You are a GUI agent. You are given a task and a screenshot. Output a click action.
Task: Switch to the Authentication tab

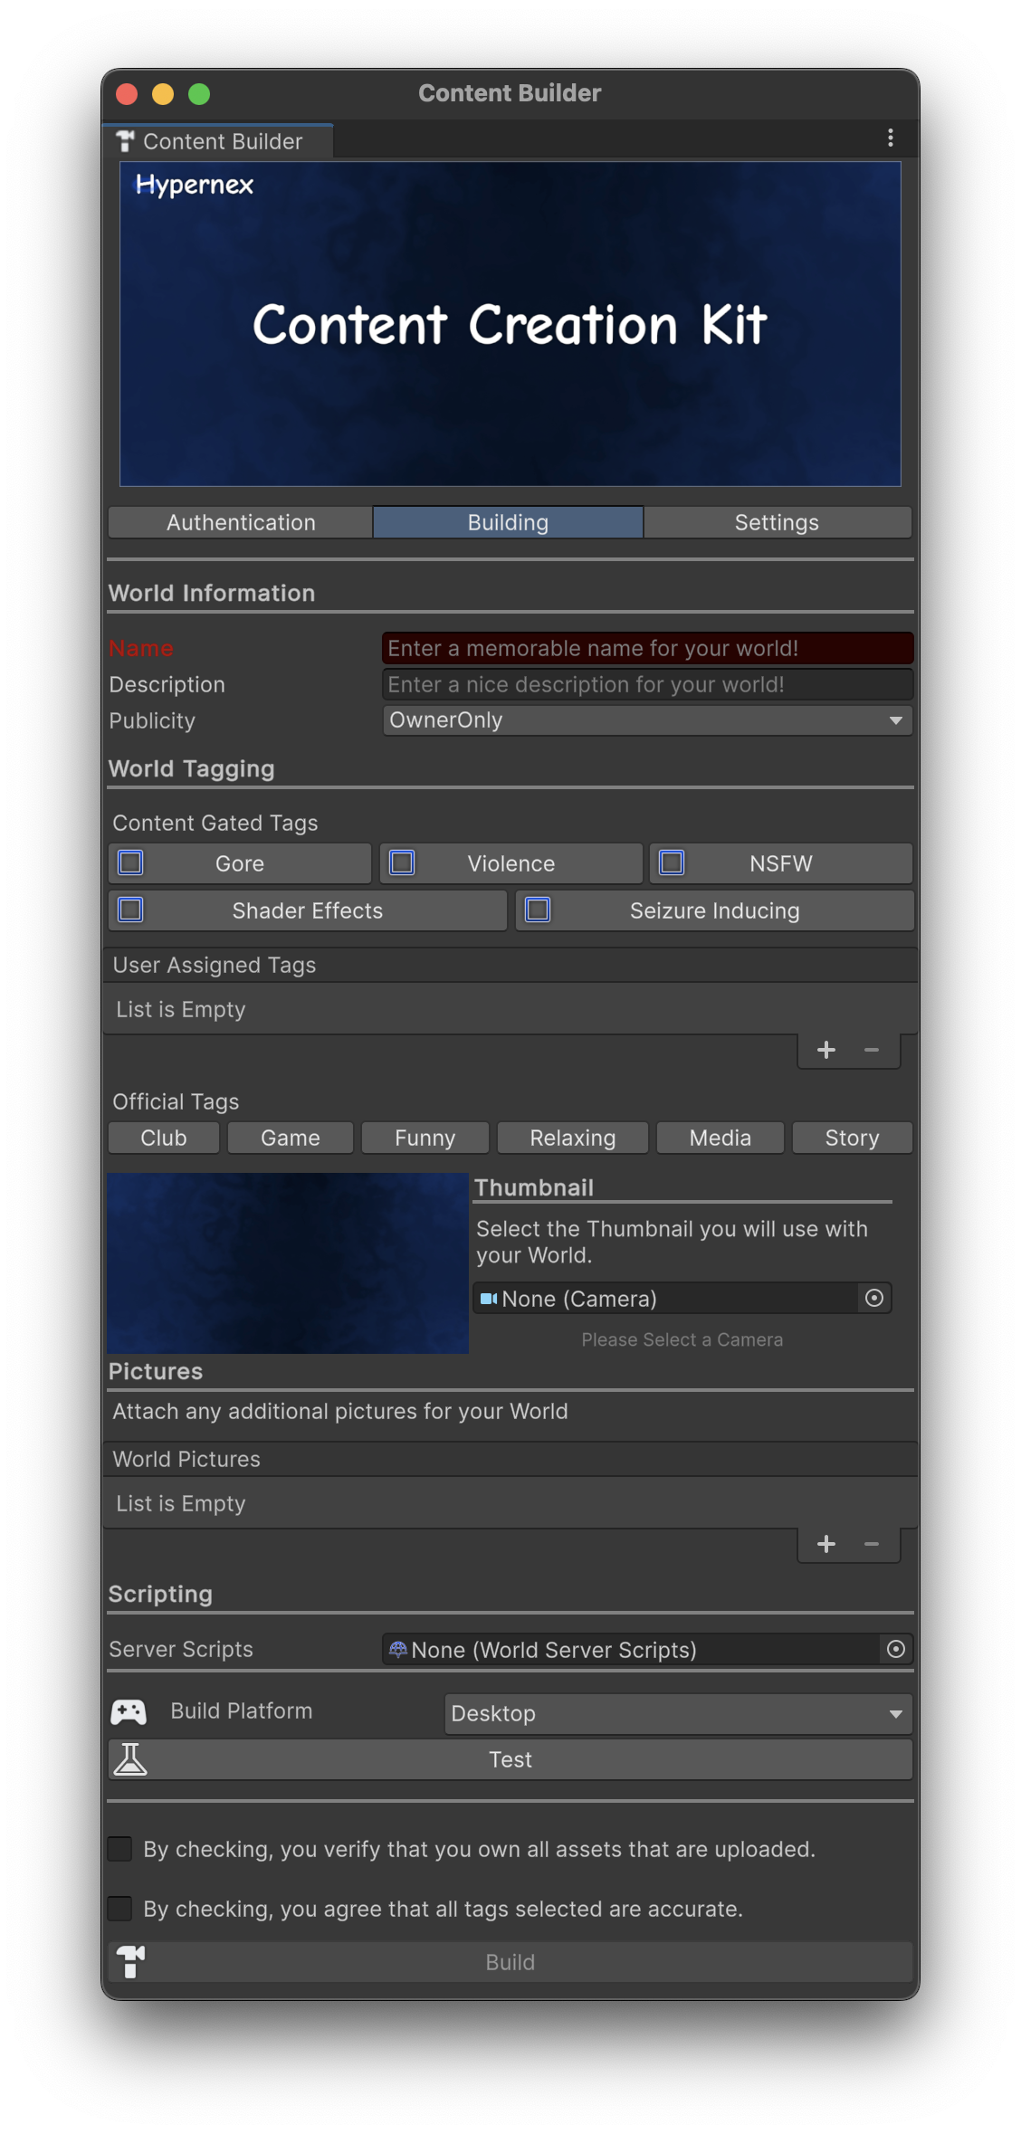point(241,522)
